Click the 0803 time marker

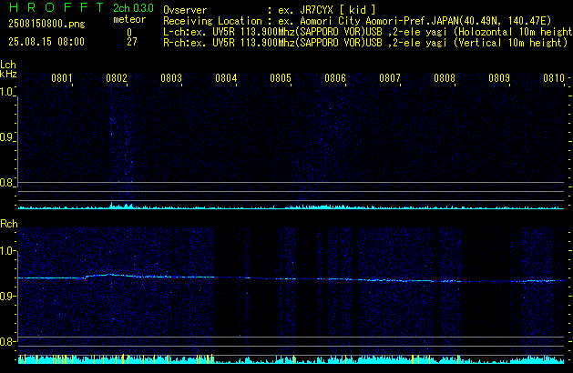(x=171, y=78)
